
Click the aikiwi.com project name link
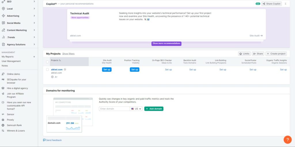point(57,69)
